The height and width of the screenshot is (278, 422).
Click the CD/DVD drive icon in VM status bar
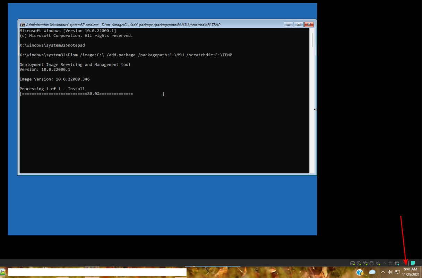click(x=359, y=263)
